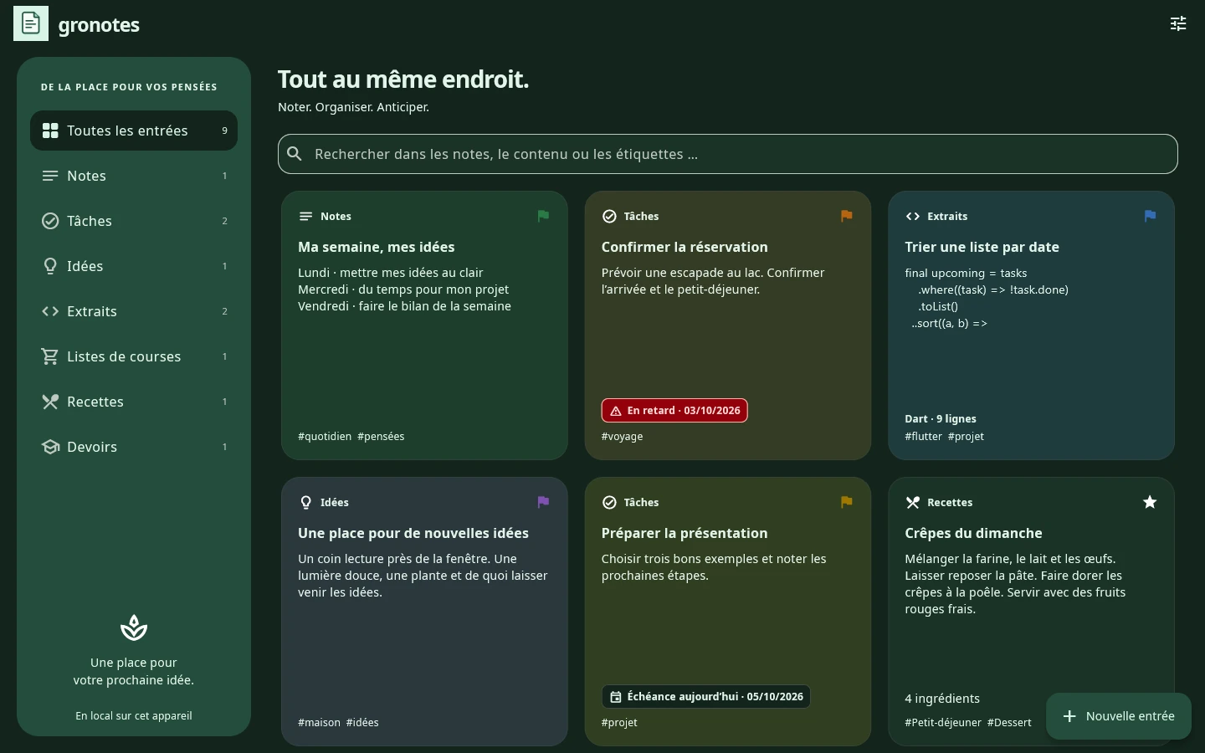Click the #Petit-déjeuner tag
The image size is (1205, 753).
click(943, 722)
